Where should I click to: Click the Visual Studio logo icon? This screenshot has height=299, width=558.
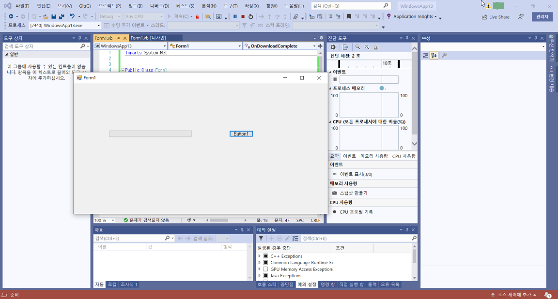tap(7, 6)
